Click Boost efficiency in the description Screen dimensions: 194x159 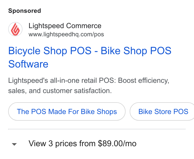tap(143, 81)
